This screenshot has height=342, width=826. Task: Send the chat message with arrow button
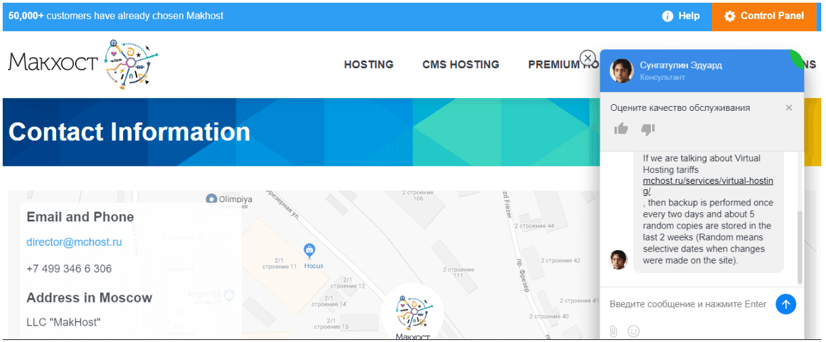(x=785, y=304)
